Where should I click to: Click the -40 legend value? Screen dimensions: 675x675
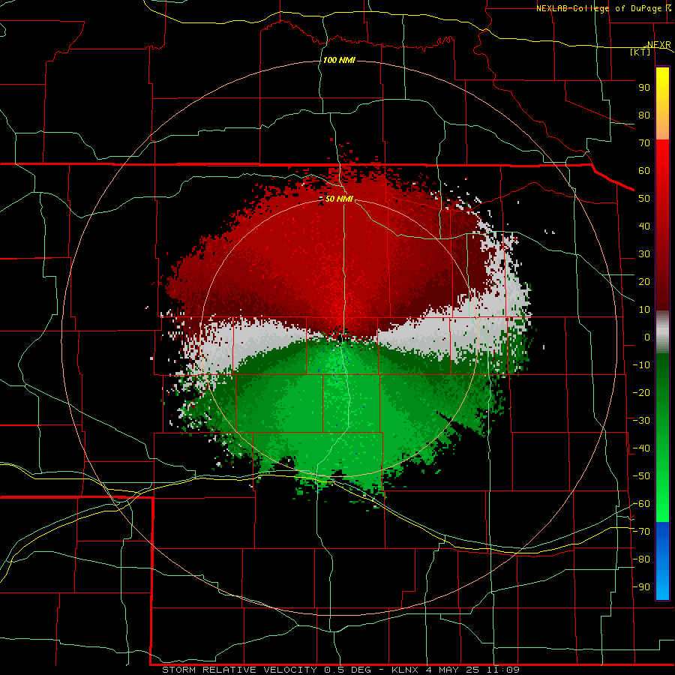(641, 448)
